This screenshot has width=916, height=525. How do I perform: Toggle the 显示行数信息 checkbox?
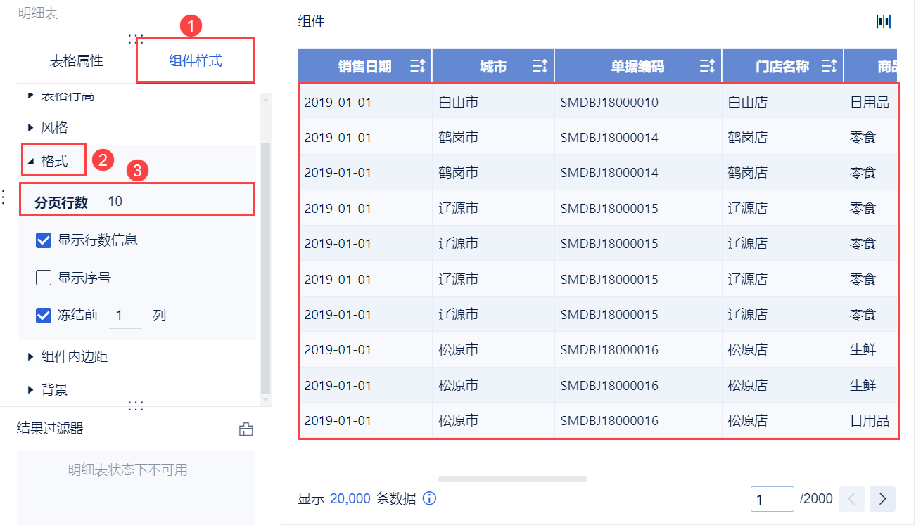click(x=44, y=240)
